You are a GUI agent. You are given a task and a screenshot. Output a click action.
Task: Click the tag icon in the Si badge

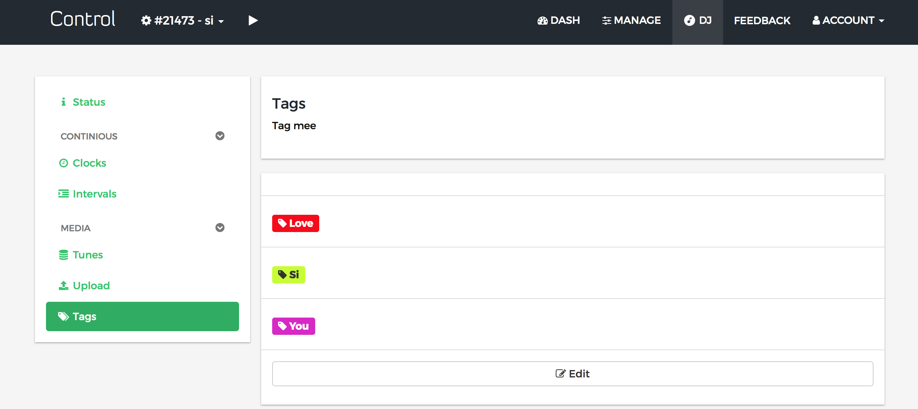282,275
